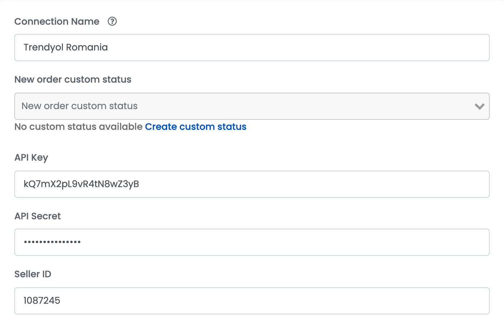Image resolution: width=504 pixels, height=322 pixels.
Task: Click the "Connection Name" label
Action: pos(57,21)
